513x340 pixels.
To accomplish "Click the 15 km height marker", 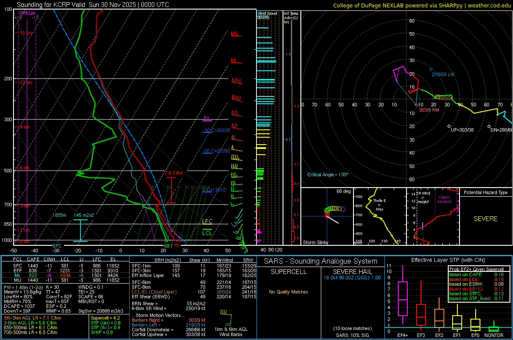I will (26, 33).
